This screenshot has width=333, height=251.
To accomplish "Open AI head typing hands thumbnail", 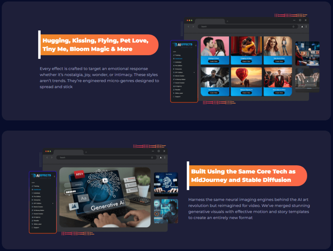I will [x=166, y=184].
